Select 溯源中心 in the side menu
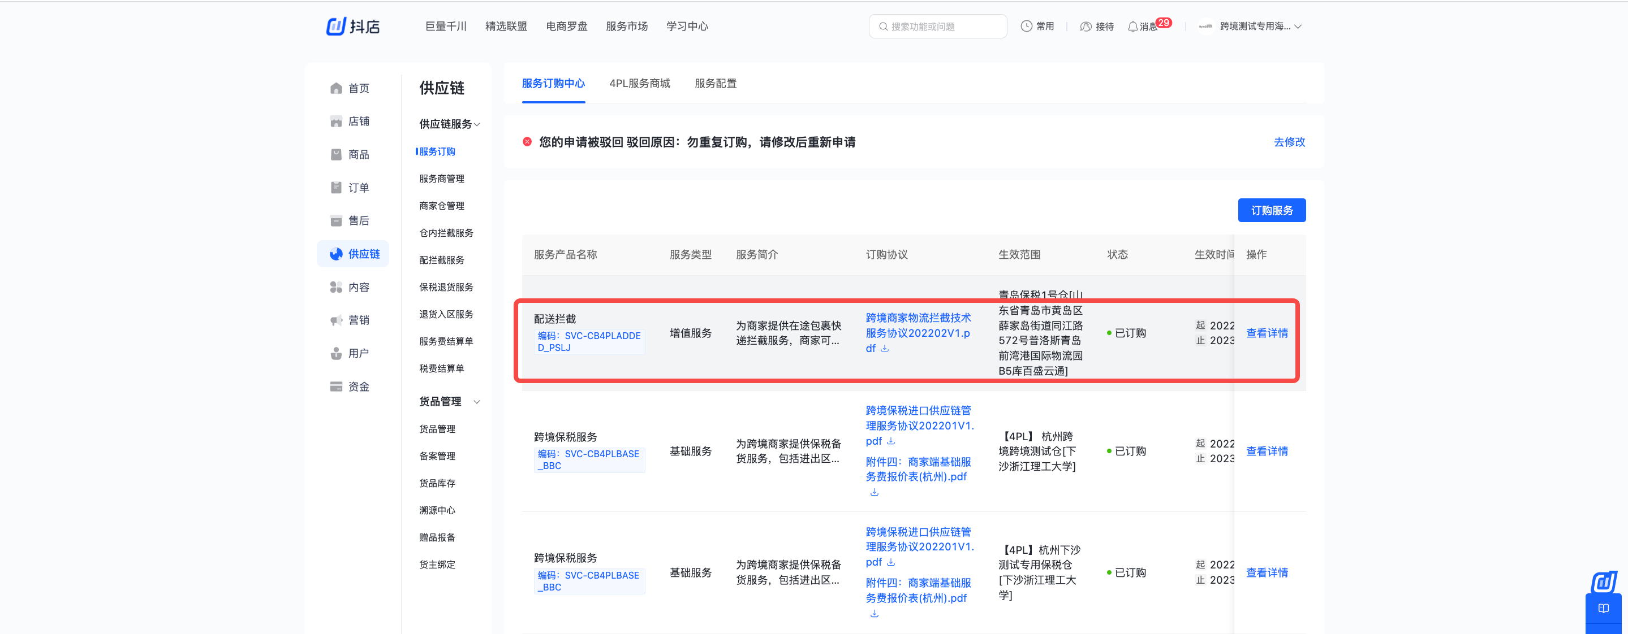The height and width of the screenshot is (634, 1628). (x=437, y=510)
